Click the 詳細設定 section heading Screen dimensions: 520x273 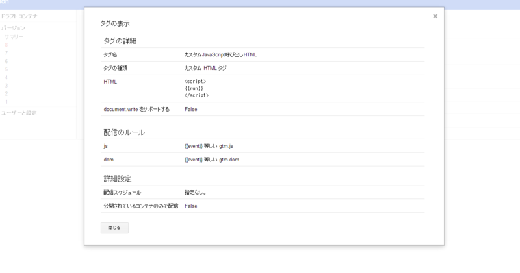(118, 179)
